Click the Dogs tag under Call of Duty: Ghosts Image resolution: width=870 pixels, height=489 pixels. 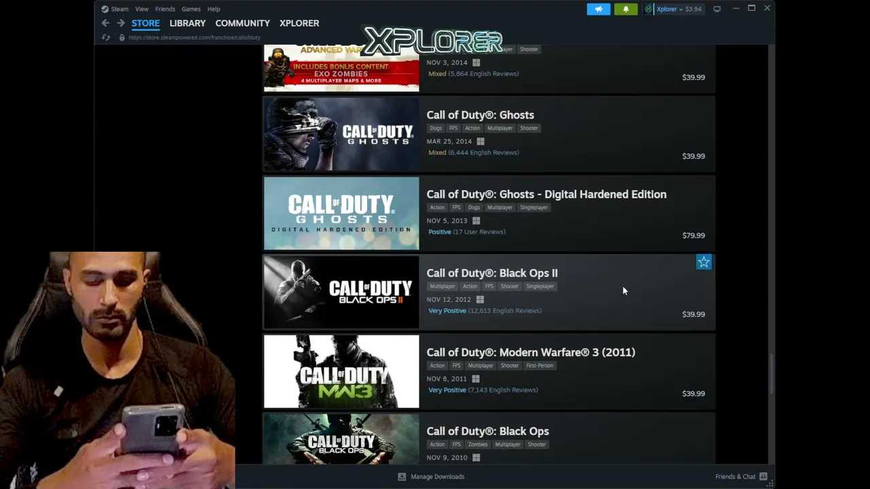point(436,128)
